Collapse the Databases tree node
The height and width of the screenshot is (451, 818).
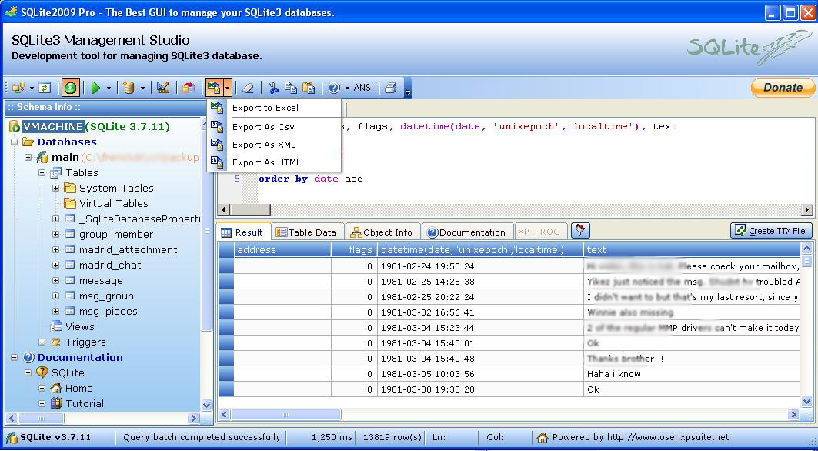(x=14, y=142)
